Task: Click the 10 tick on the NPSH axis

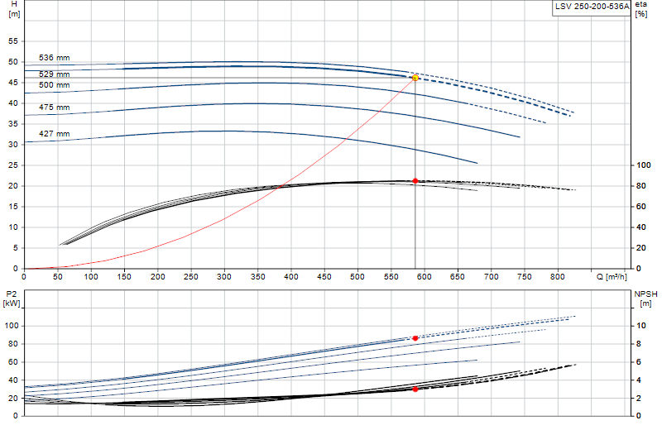Action: (640, 326)
